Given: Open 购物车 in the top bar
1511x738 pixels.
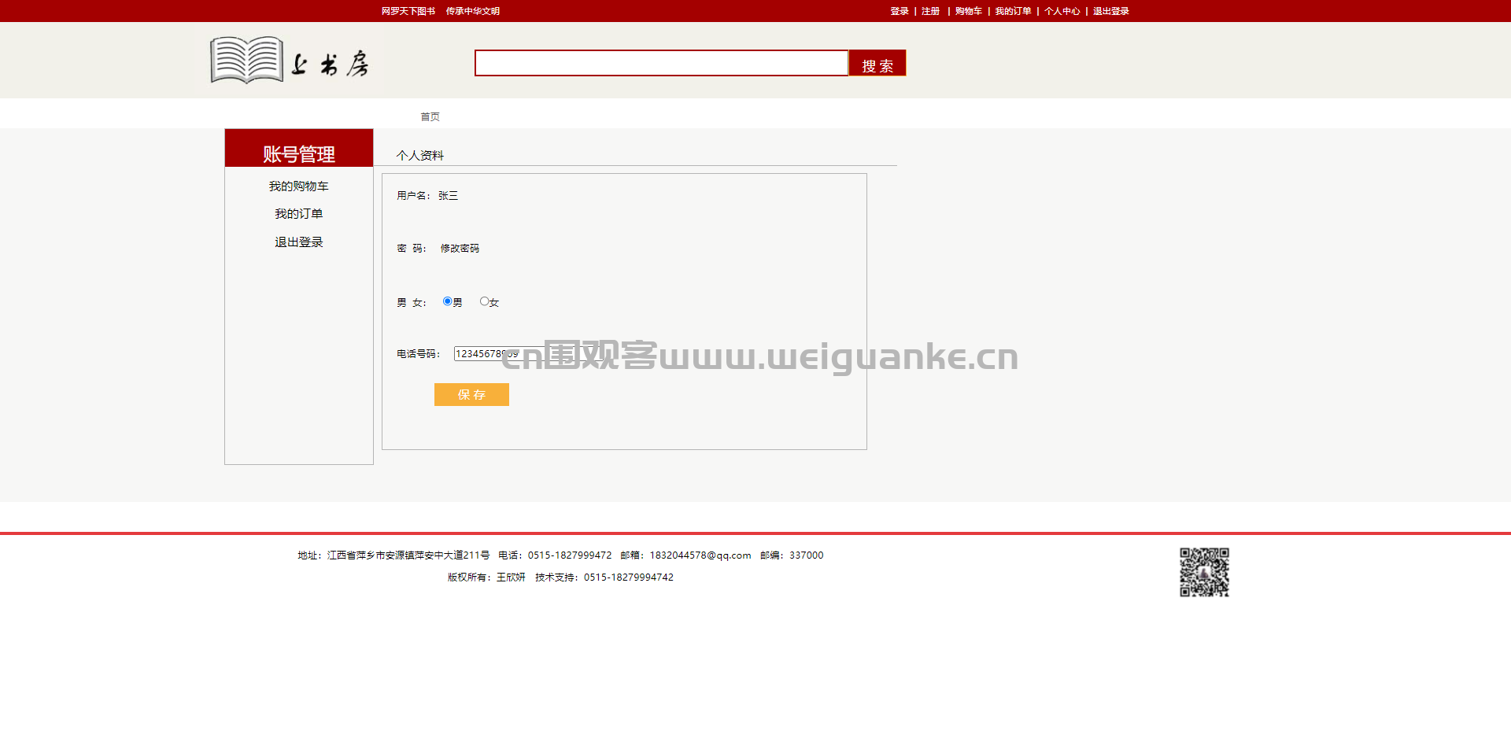Looking at the screenshot, I should [969, 11].
